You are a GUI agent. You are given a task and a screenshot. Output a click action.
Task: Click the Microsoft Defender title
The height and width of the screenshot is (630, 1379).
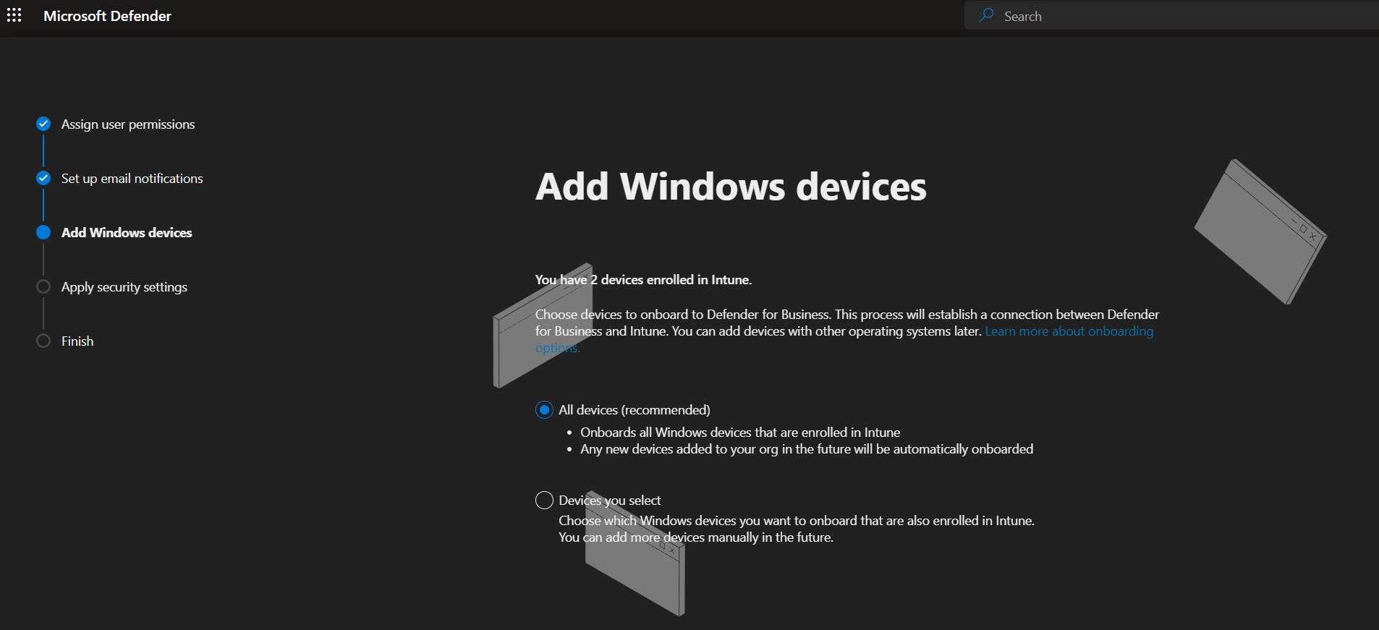pos(107,16)
